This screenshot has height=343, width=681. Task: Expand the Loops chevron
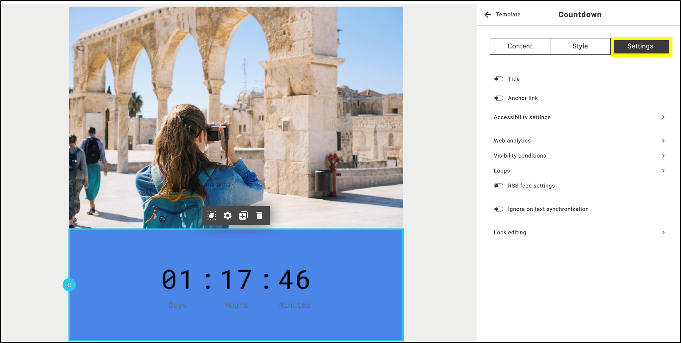click(663, 171)
